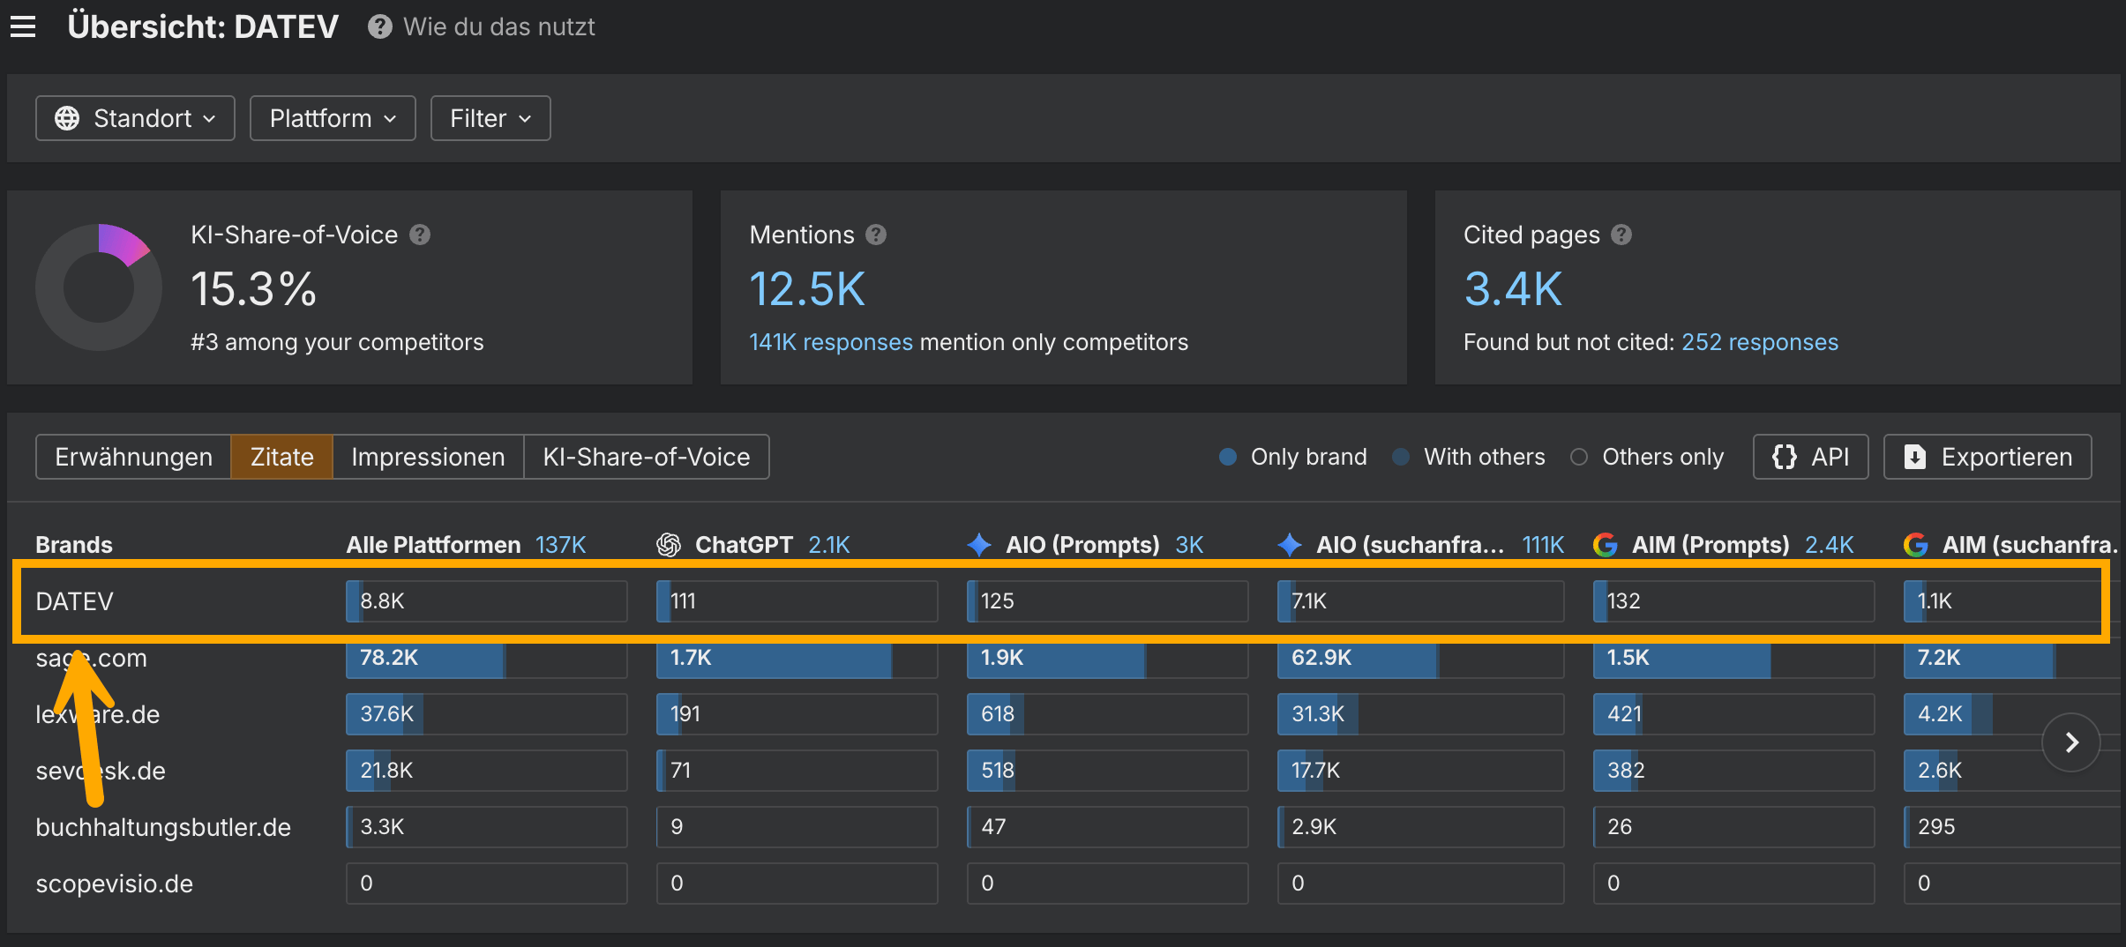Click the info icon next to KI-Share-of-Voice
Screen dimensions: 2126x947
[x=420, y=235]
